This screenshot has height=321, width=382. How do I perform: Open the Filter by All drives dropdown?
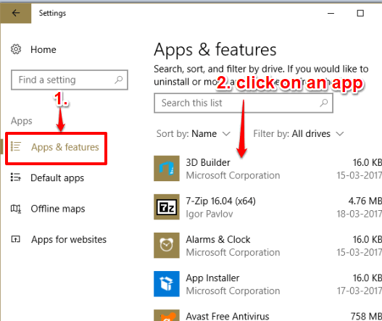[299, 134]
